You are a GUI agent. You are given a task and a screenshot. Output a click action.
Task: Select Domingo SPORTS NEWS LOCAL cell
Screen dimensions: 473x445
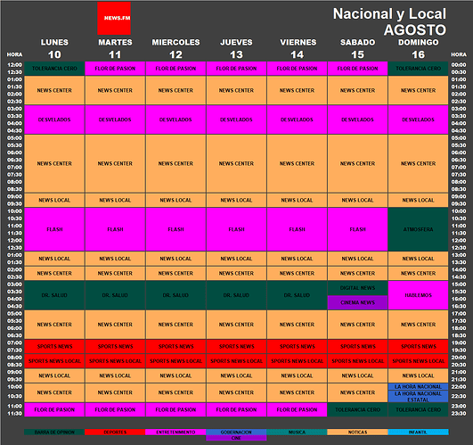pyautogui.click(x=418, y=361)
